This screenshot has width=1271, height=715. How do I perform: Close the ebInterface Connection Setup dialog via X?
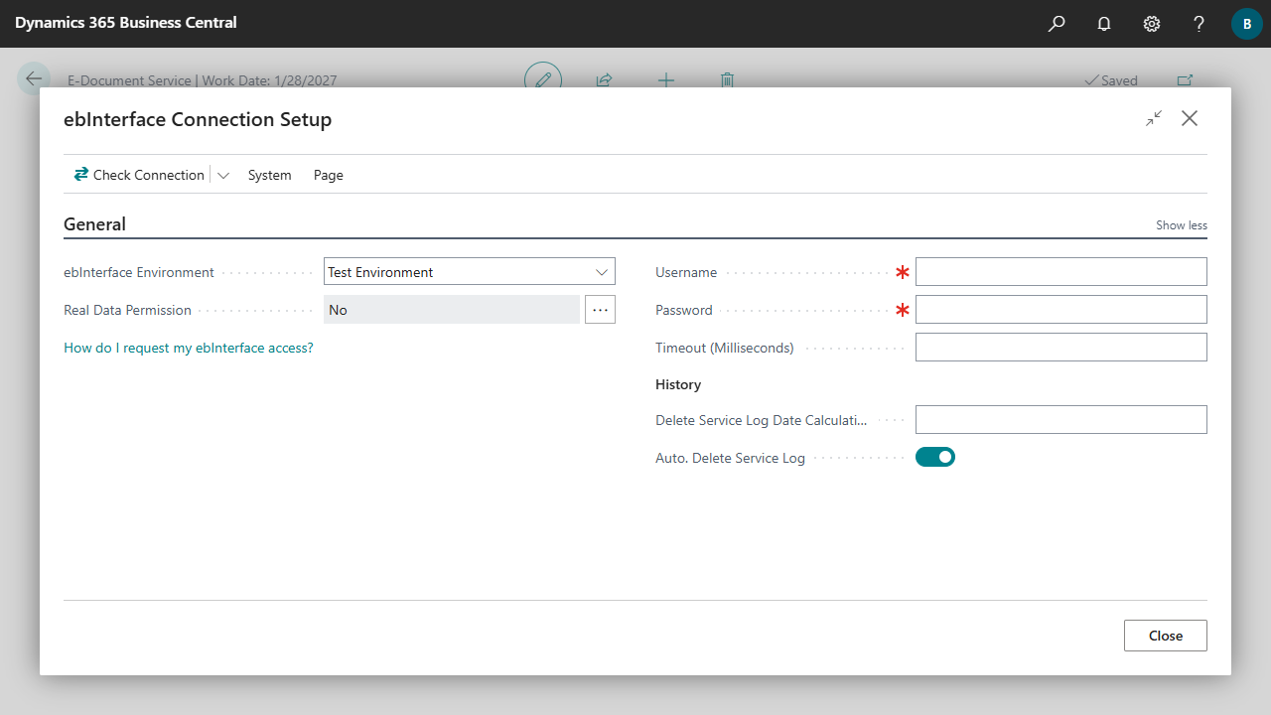pyautogui.click(x=1190, y=118)
